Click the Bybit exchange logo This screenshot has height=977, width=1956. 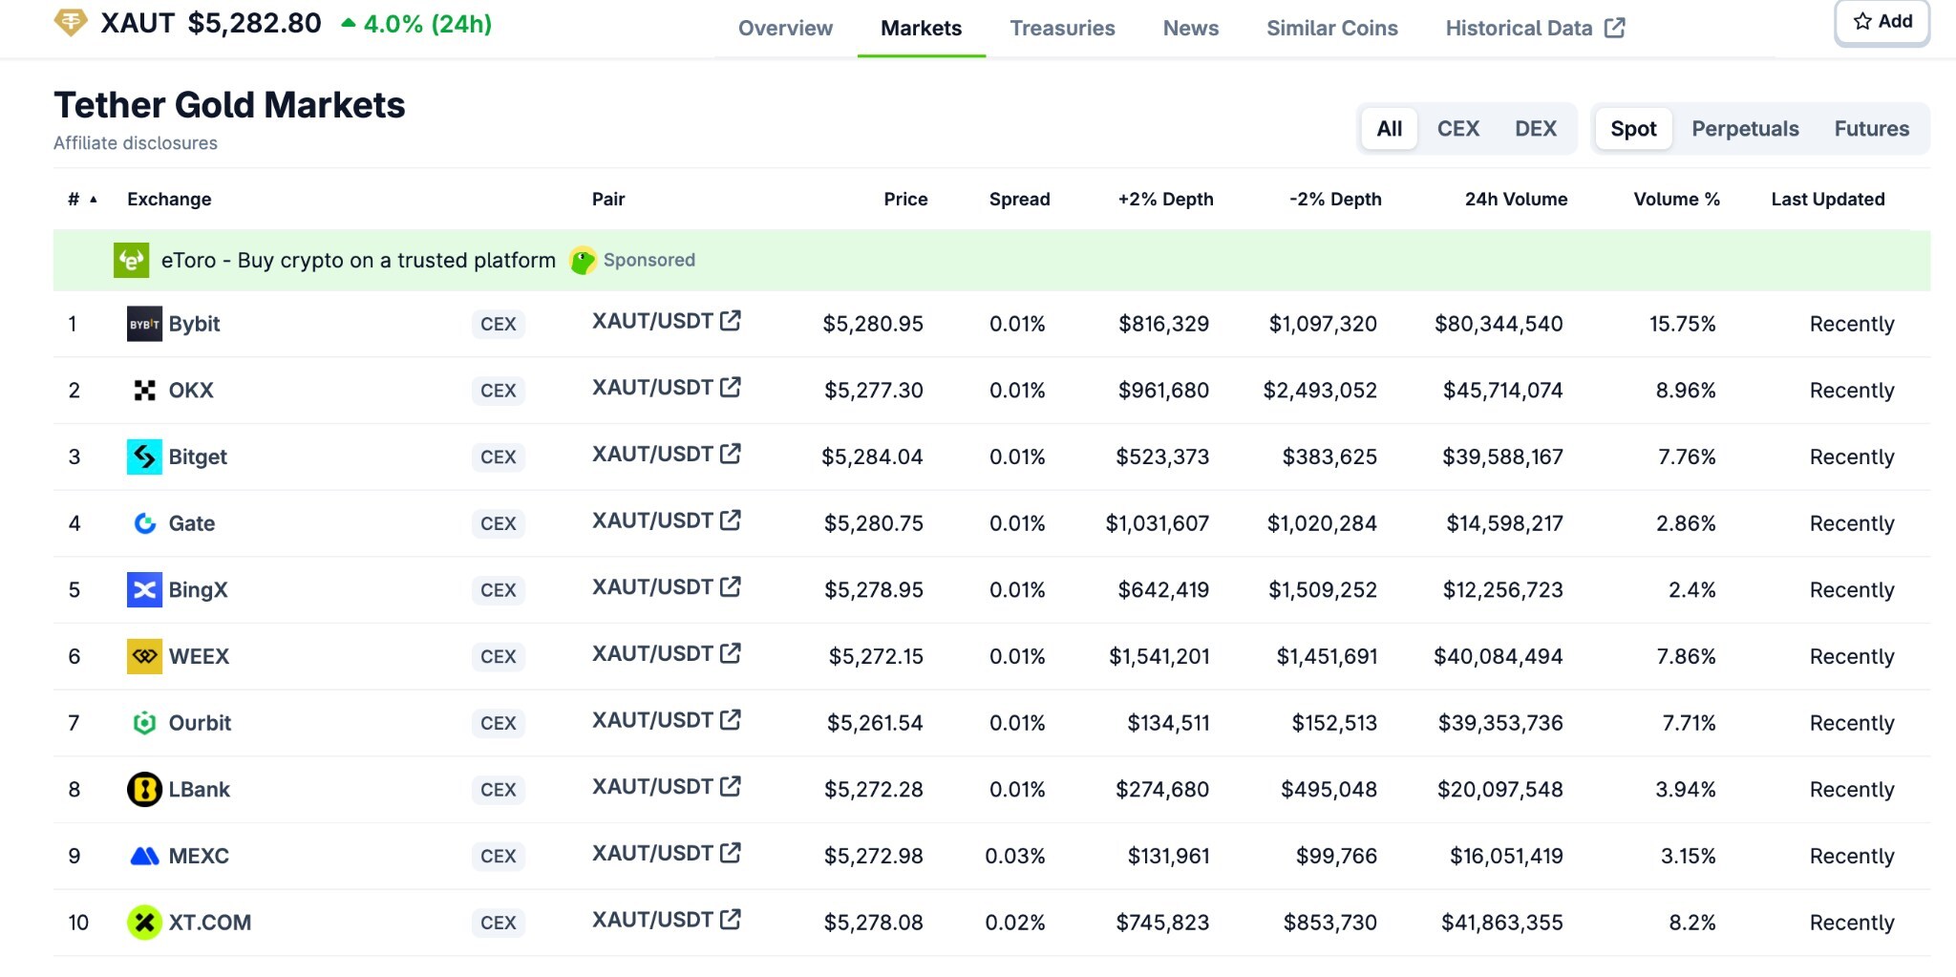point(143,324)
